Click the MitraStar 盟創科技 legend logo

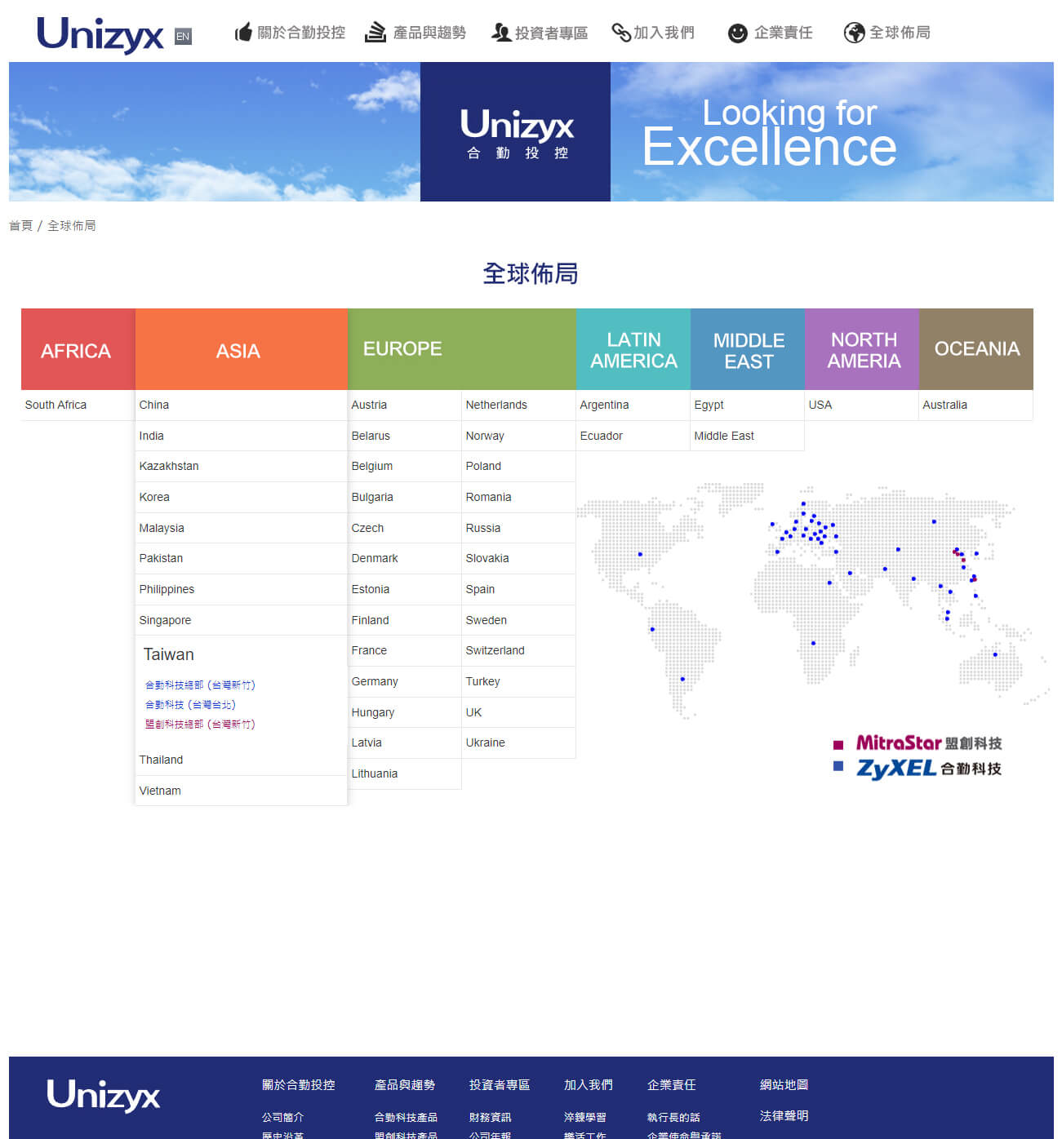pyautogui.click(x=929, y=743)
